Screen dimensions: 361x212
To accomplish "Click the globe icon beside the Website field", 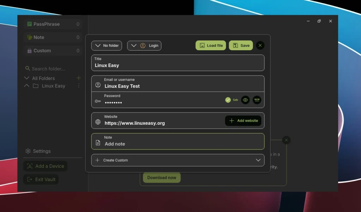I will (98, 123).
